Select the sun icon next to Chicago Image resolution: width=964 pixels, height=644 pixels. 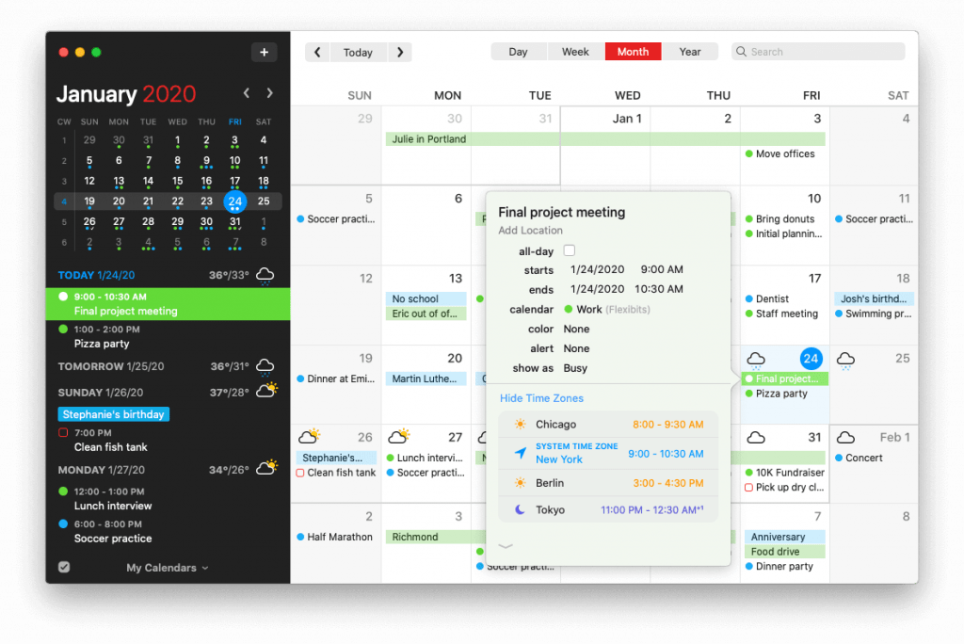pos(521,425)
